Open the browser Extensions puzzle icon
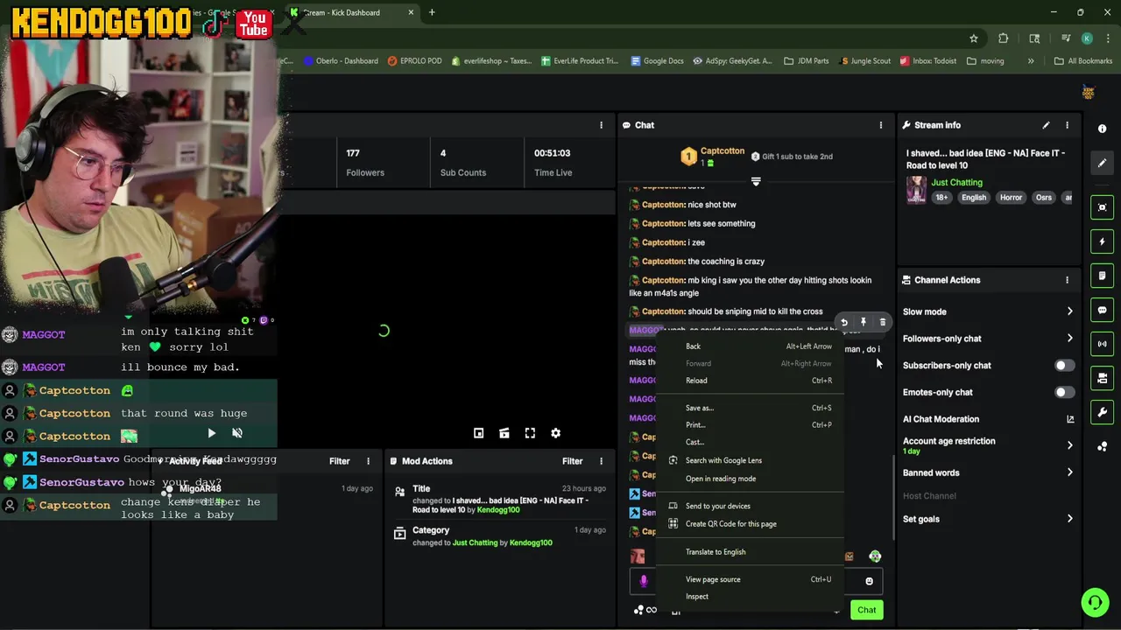This screenshot has width=1121, height=630. coord(1004,38)
